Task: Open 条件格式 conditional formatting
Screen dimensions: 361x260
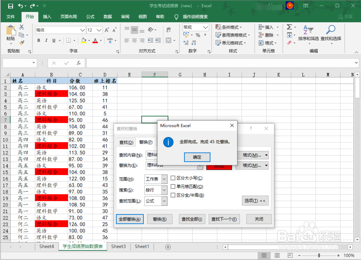Action: tap(229, 27)
